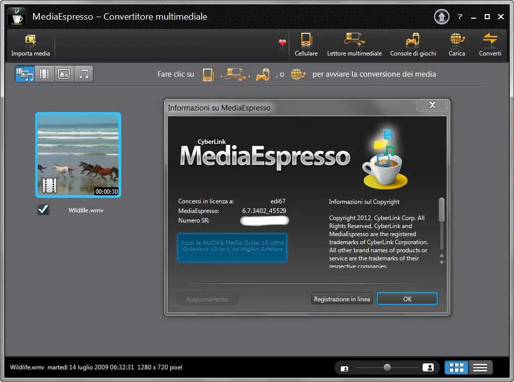The height and width of the screenshot is (382, 514).
Task: Filter library to videos only
Action: click(44, 74)
